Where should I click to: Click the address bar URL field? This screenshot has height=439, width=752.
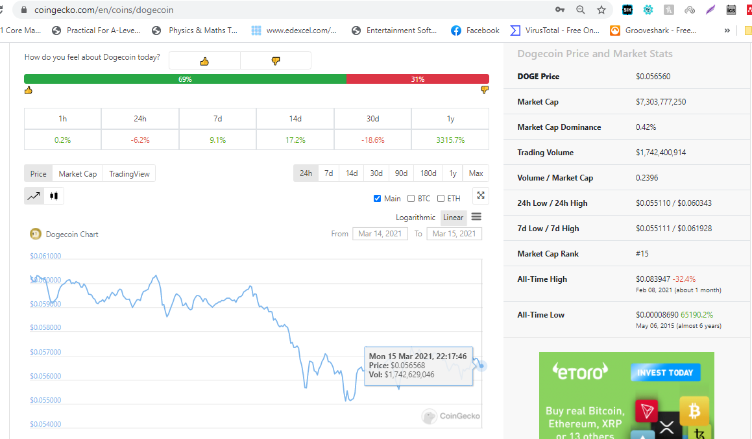[x=260, y=10]
